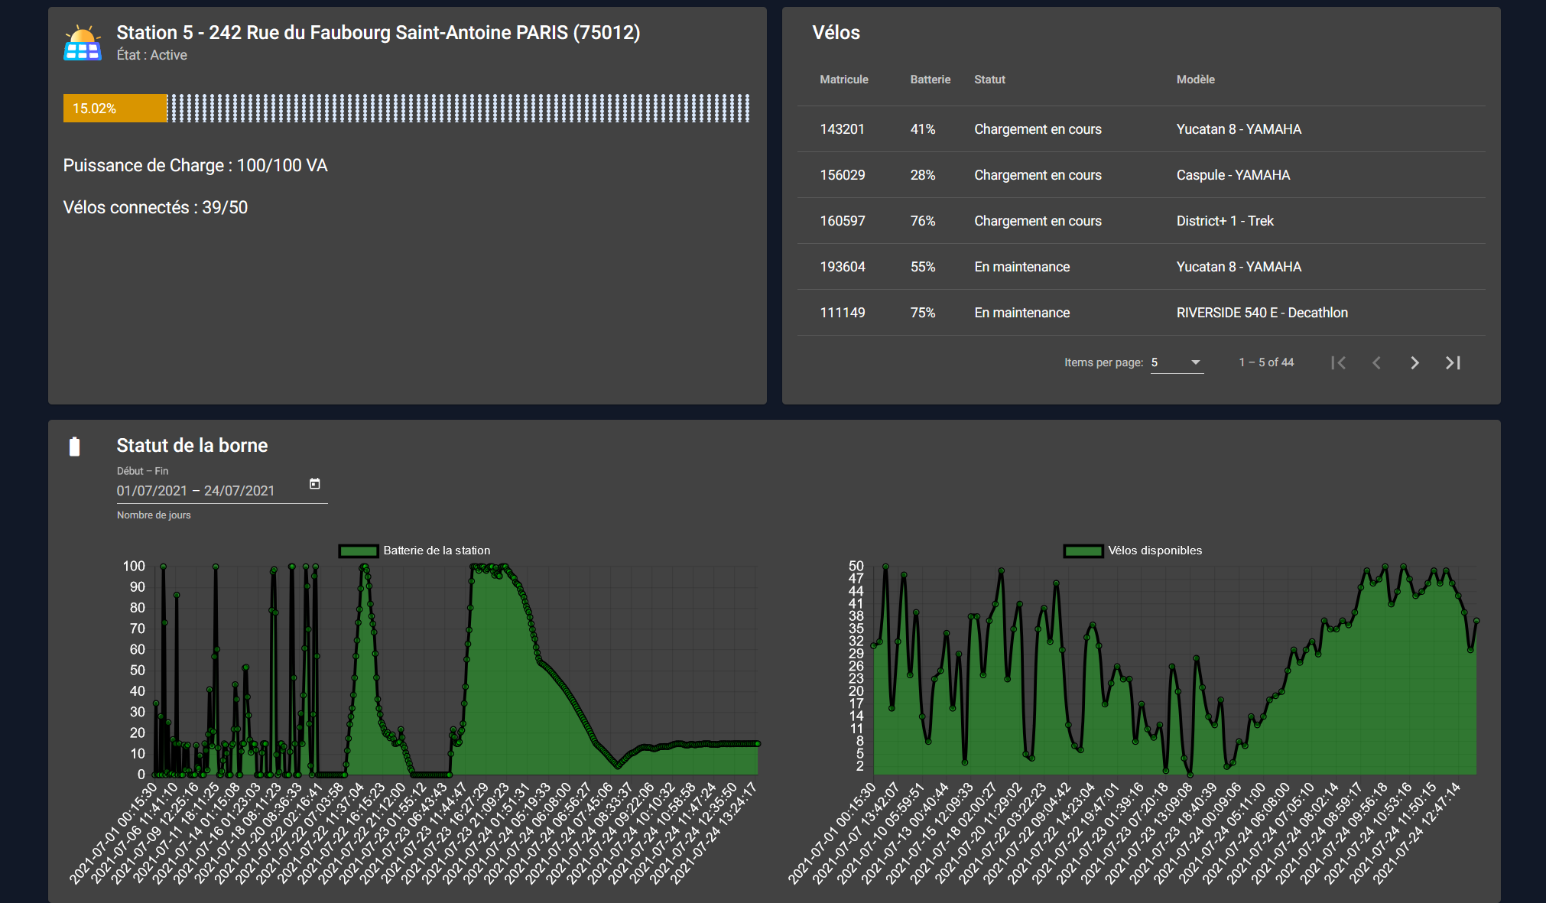
Task: Select bike row with matricule 156029
Action: click(1141, 175)
